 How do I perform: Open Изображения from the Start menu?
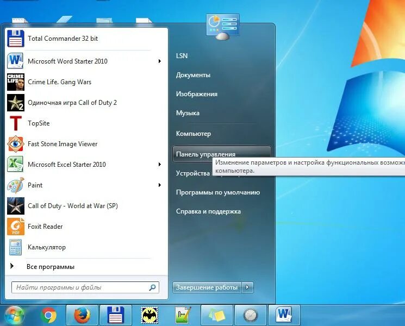pyautogui.click(x=197, y=94)
